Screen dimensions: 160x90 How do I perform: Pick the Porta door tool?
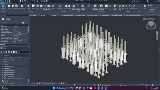tap(13, 7)
